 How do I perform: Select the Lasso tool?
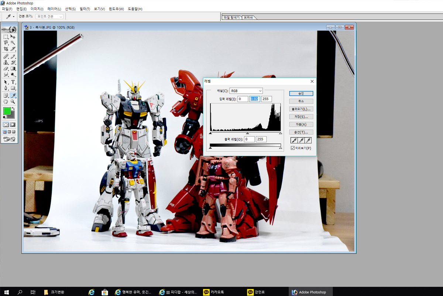point(6,42)
